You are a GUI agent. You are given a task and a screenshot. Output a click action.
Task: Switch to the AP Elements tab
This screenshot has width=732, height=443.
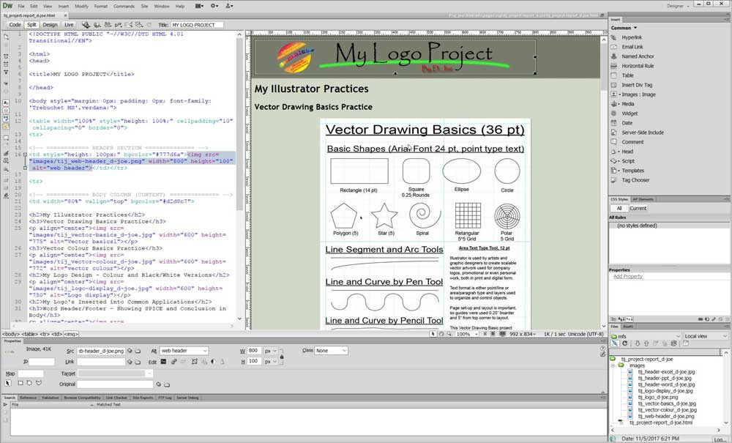click(642, 198)
